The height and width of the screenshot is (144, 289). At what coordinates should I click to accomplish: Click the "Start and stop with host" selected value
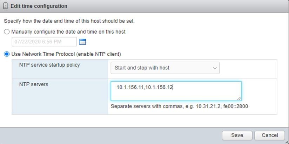coord(142,68)
